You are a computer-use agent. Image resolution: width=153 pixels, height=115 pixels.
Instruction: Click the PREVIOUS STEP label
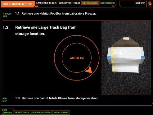(x=7, y=15)
